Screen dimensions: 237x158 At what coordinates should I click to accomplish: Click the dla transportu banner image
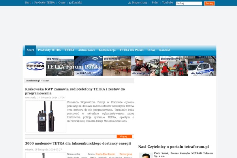coord(117,66)
